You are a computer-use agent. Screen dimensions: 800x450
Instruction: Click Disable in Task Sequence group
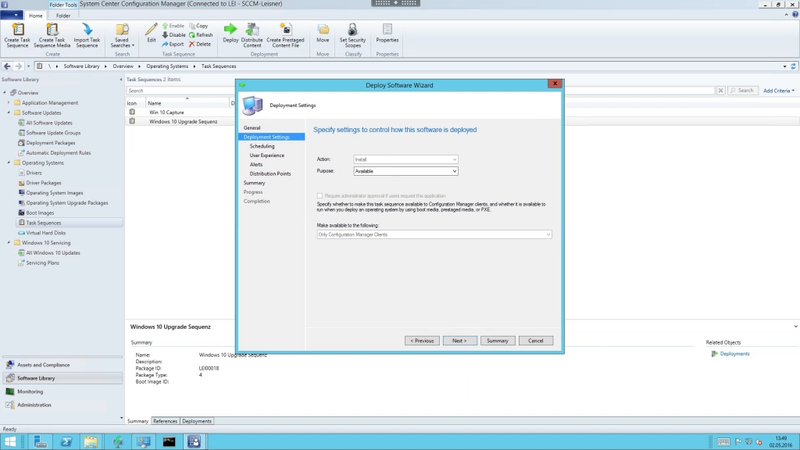tap(173, 34)
